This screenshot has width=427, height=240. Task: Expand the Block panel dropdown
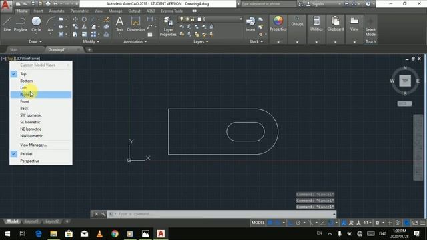[x=256, y=41]
